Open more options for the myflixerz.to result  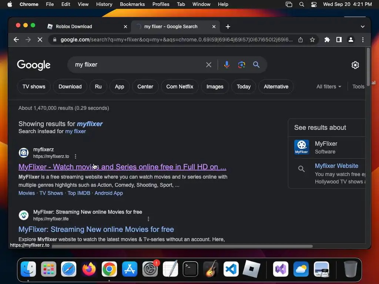point(76,156)
